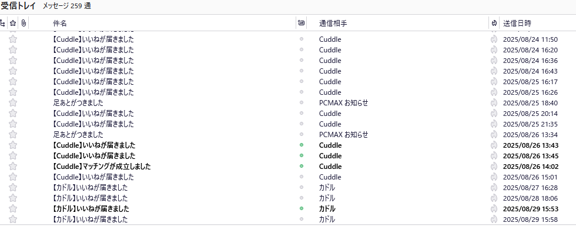Star the 足あとがつきました message from 2025/08/26 13:34
576x226 pixels.
[x=13, y=134]
